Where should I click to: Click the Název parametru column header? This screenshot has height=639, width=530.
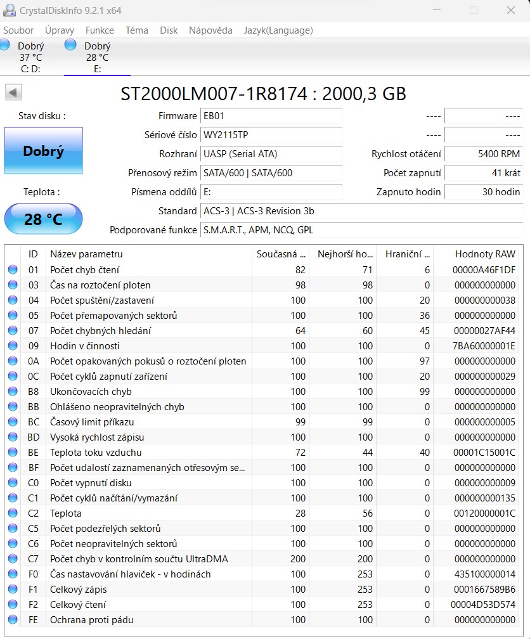point(149,254)
